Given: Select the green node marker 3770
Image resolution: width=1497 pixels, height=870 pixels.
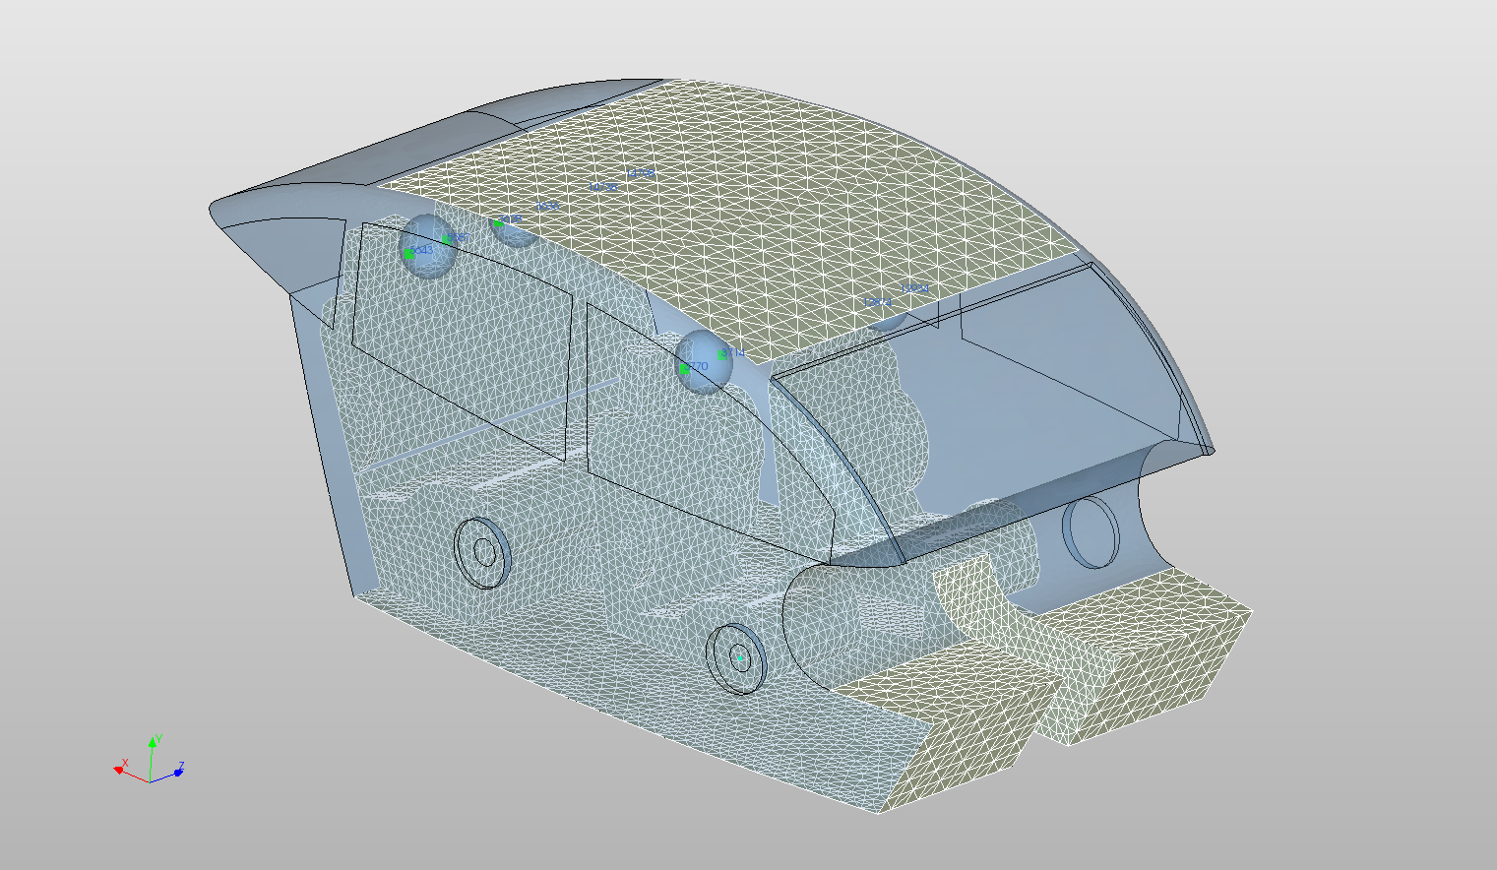Looking at the screenshot, I should click(x=685, y=369).
